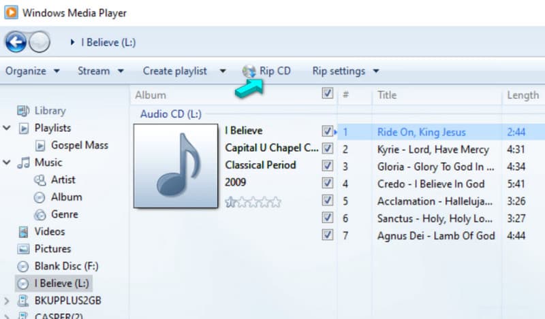Uncheck track 7 Agnus Dei checkbox
The image size is (545, 319).
point(328,234)
